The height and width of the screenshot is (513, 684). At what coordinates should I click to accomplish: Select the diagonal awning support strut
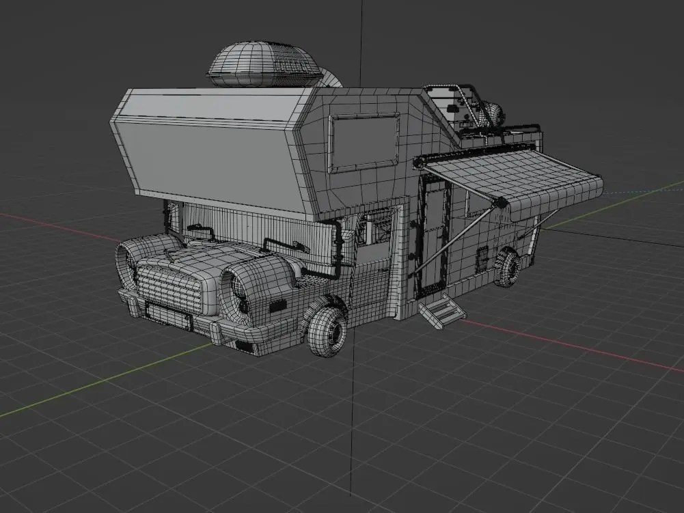pyautogui.click(x=455, y=238)
